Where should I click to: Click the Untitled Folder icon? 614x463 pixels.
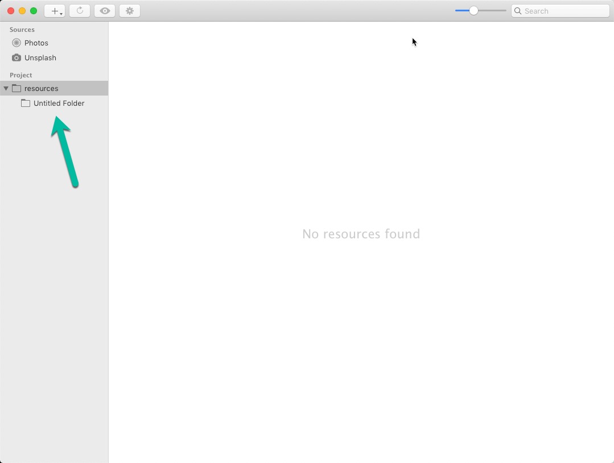(26, 103)
